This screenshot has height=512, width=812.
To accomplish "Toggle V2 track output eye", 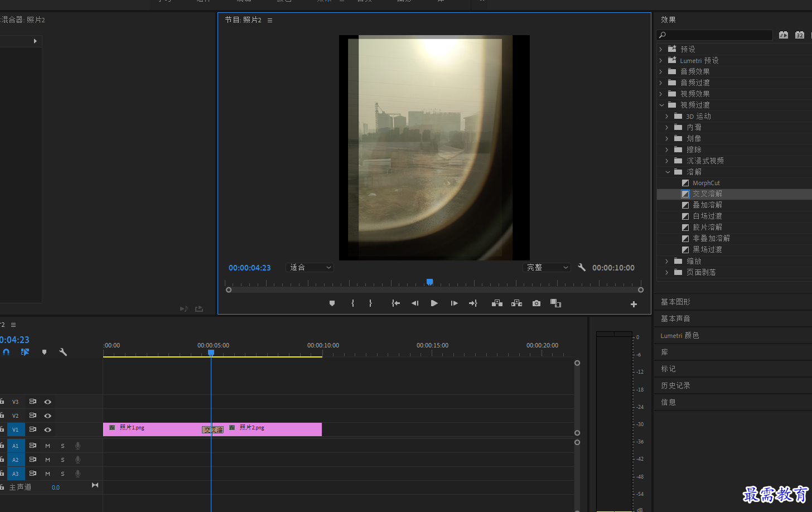I will [x=48, y=416].
